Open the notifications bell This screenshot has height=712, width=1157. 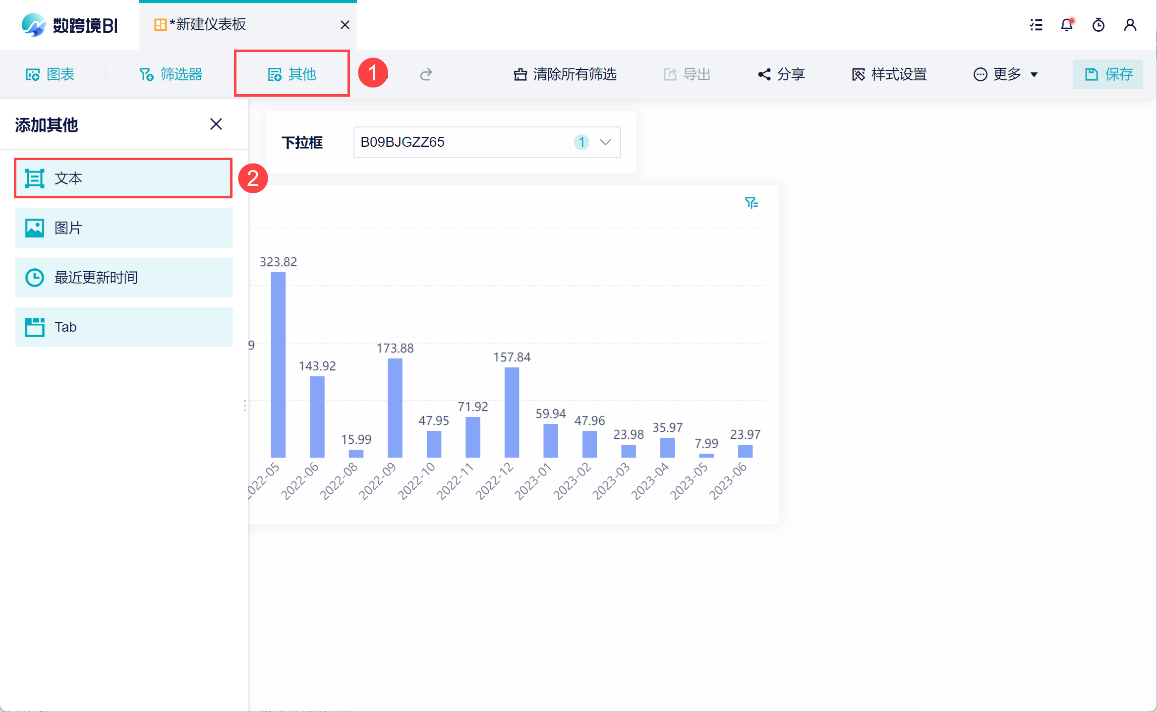(x=1067, y=25)
